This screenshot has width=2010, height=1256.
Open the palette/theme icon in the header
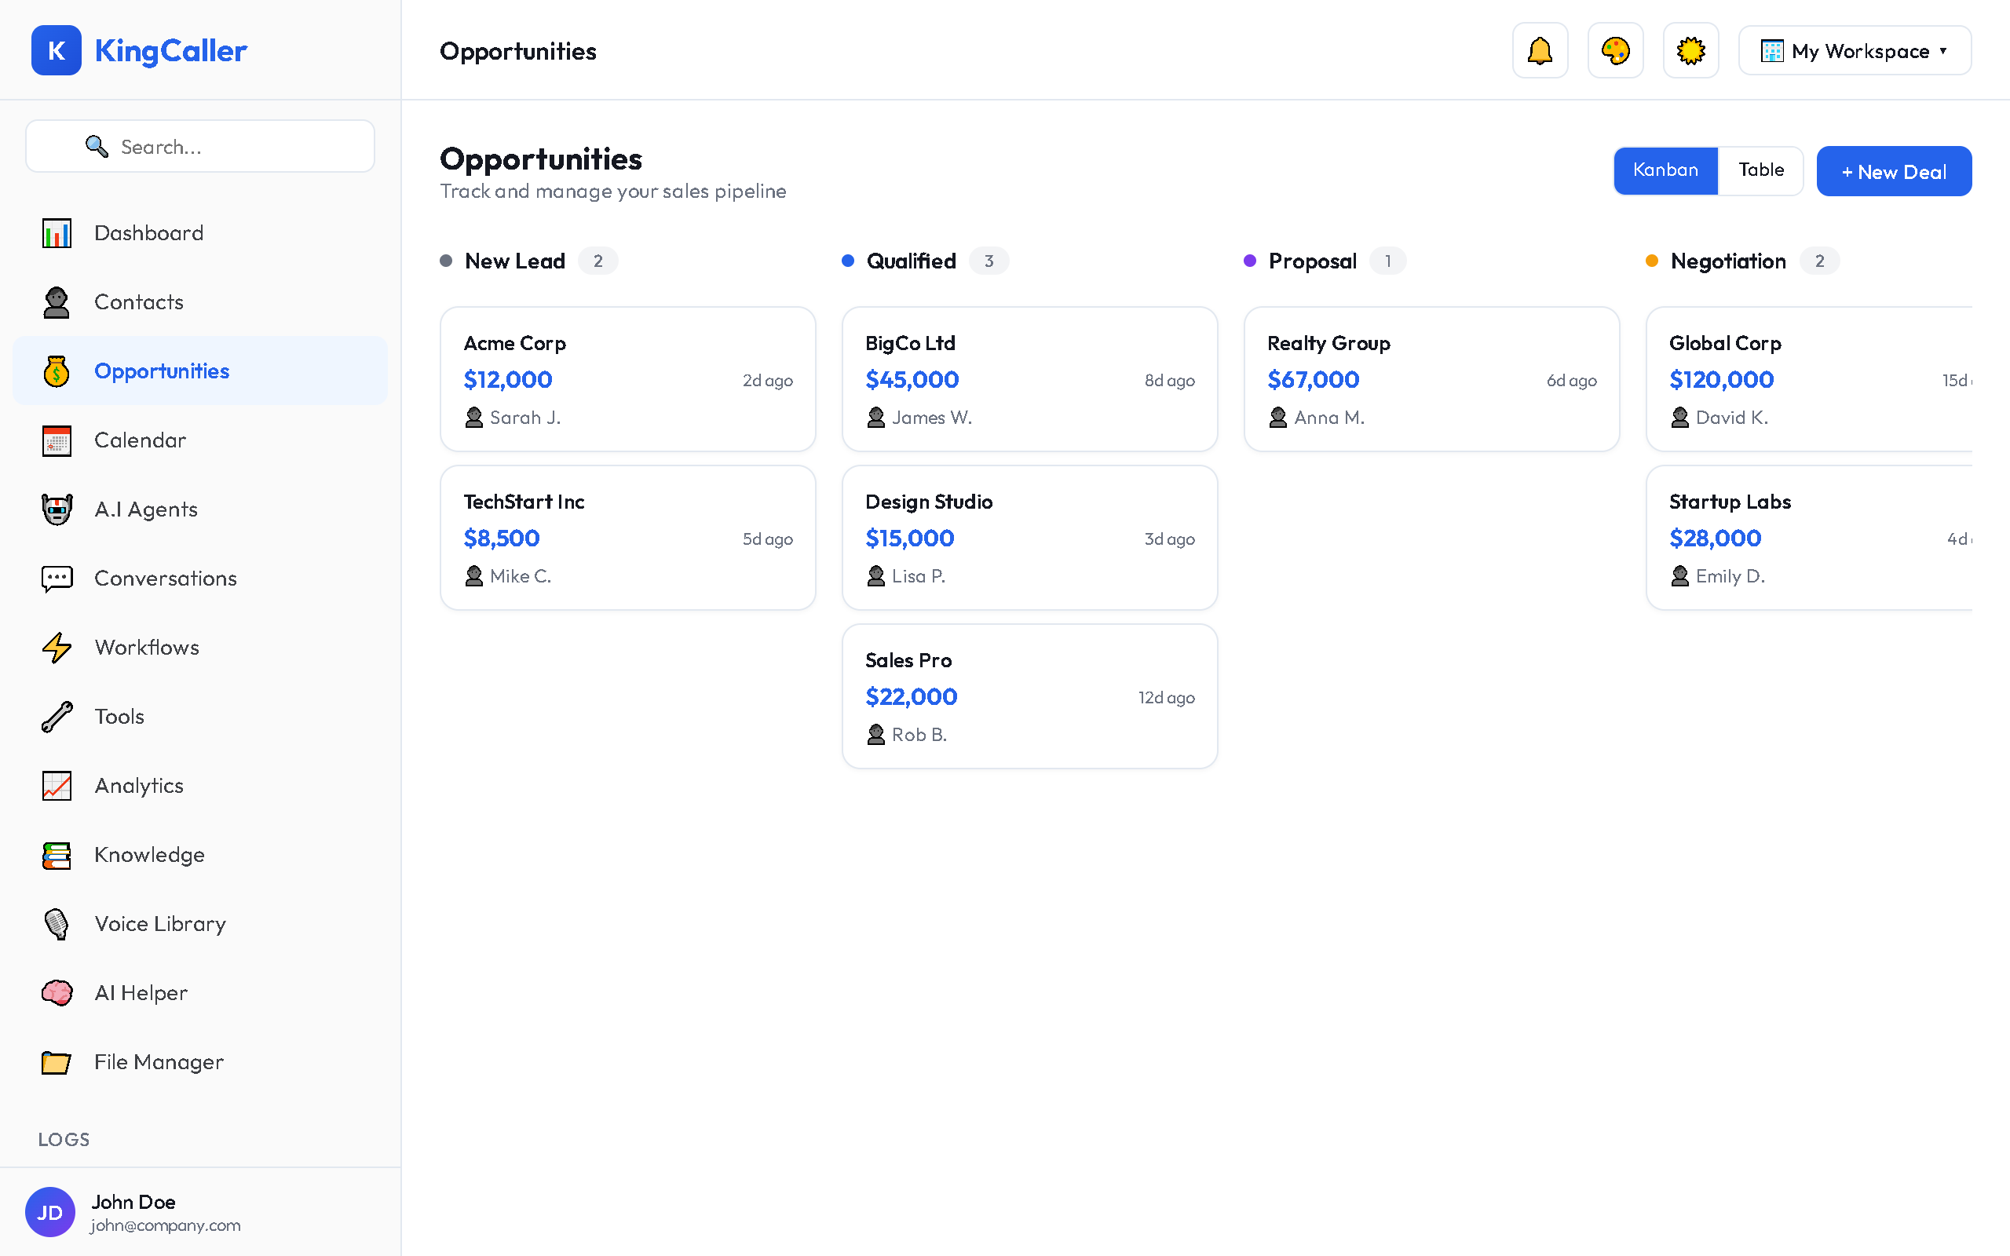[1614, 49]
